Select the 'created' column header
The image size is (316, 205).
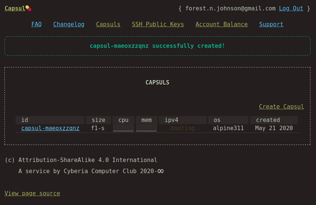pos(274,120)
